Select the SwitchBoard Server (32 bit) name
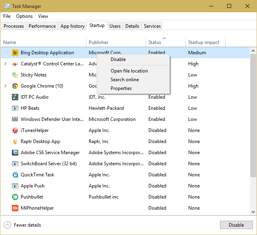Screen dimensions: 257x235 (49, 164)
